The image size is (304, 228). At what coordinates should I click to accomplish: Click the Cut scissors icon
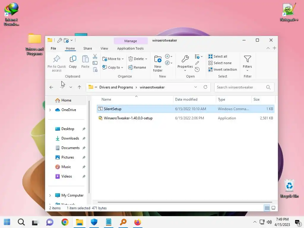point(95,56)
